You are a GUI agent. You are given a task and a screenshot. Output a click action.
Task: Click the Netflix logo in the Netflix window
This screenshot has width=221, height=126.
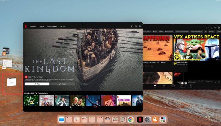26,26
